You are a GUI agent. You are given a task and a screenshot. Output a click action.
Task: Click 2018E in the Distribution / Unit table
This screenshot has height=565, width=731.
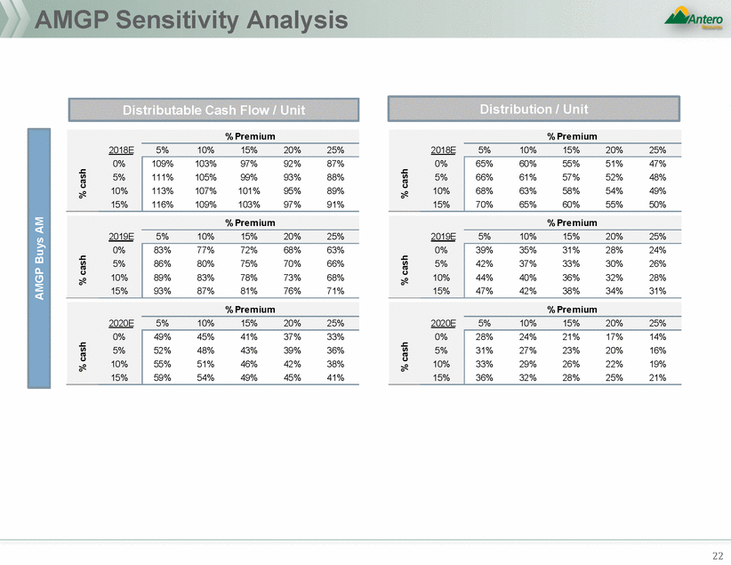point(442,151)
